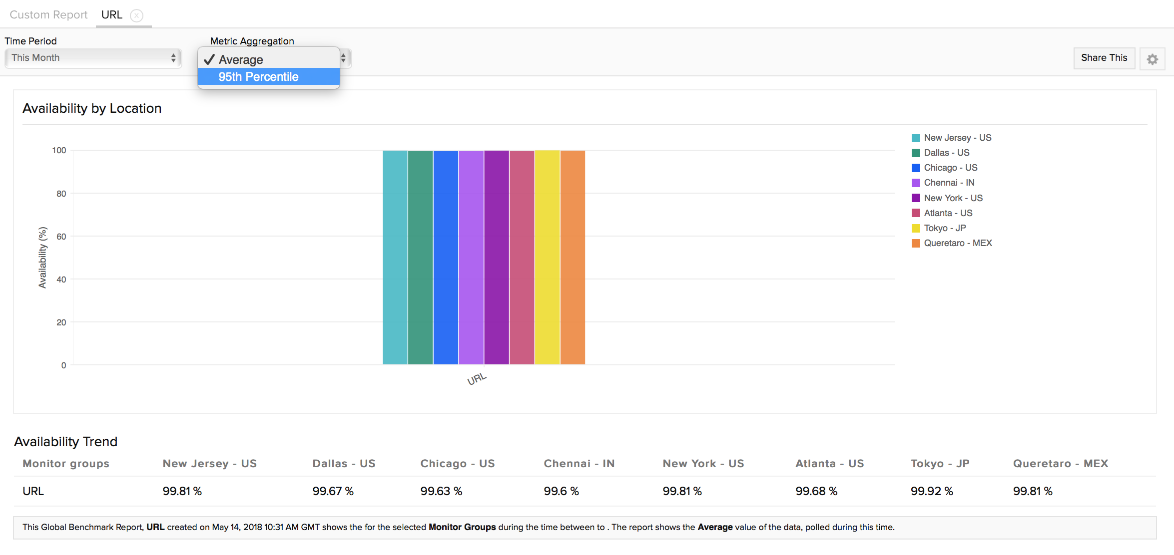Select the URL tab

(111, 15)
